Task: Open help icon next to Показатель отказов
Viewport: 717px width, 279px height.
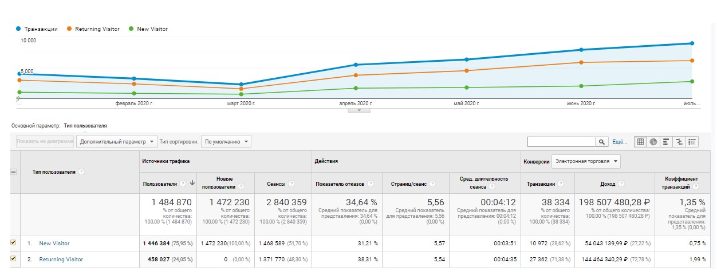Action: (x=371, y=184)
